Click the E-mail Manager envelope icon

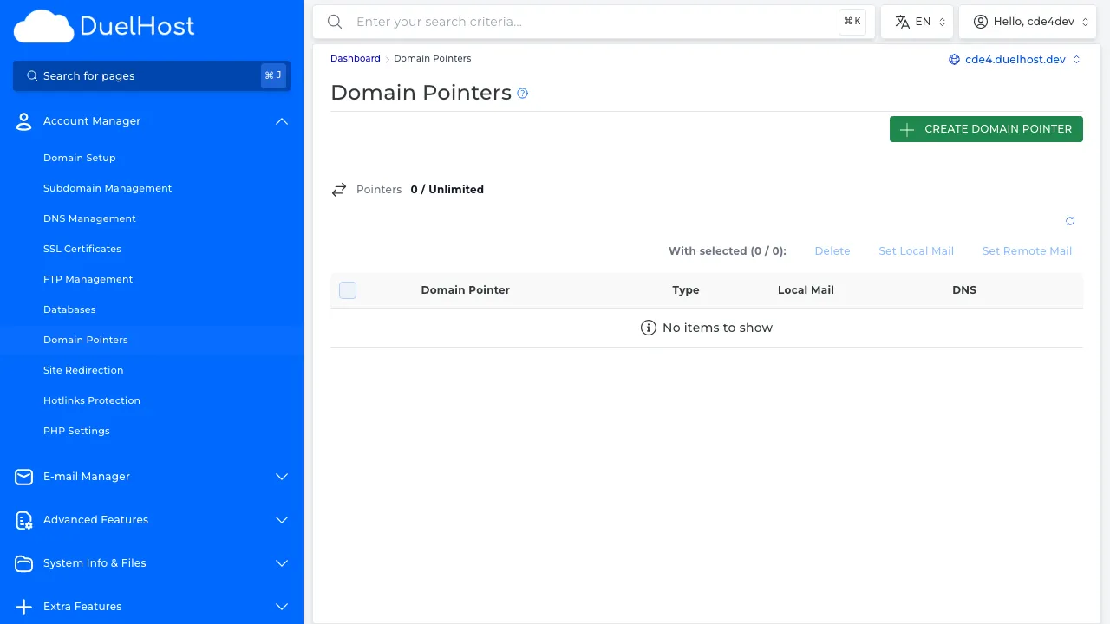click(23, 477)
